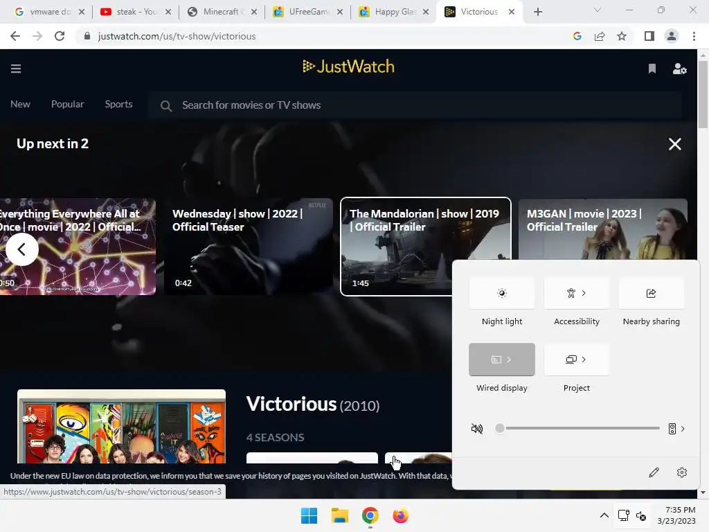
Task: Open the sound output device selector
Action: (x=676, y=428)
